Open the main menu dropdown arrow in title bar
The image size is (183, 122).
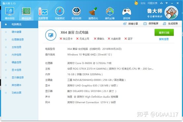pos(167,3)
